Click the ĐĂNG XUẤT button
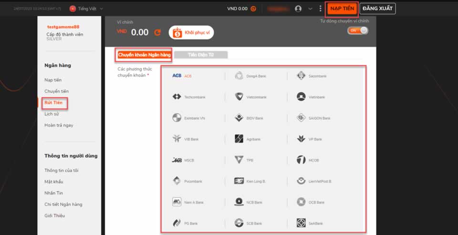The image size is (458, 235). pos(377,9)
